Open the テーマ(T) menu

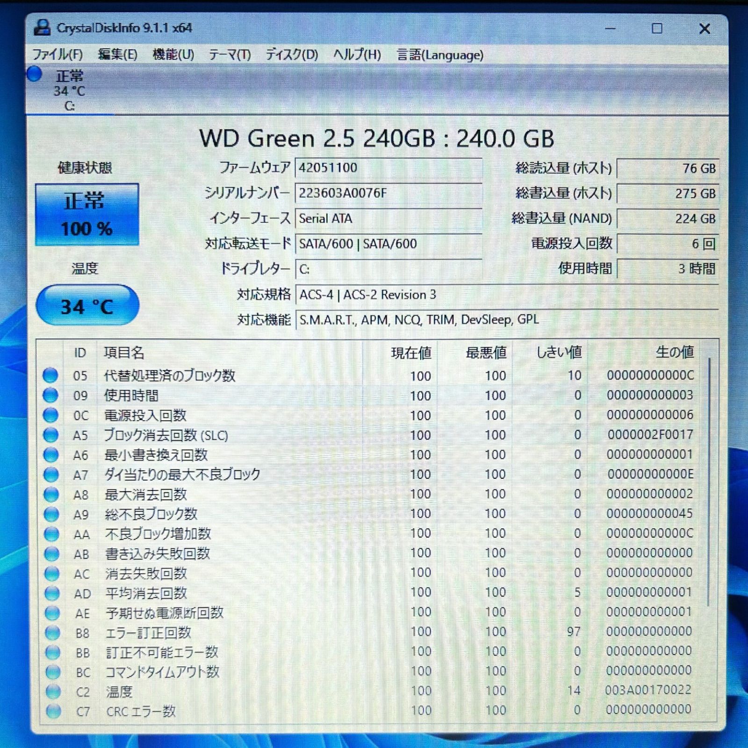[230, 55]
